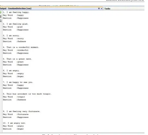Click 'Key Word :great' output line
148x135 pixels.
13,62
